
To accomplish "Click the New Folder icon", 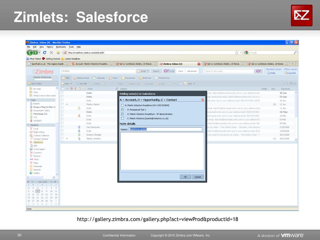I will point(29,84).
